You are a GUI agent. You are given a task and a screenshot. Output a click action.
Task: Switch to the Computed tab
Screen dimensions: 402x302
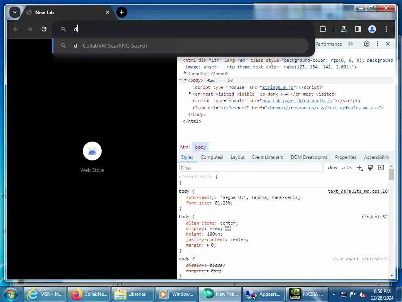click(x=212, y=157)
